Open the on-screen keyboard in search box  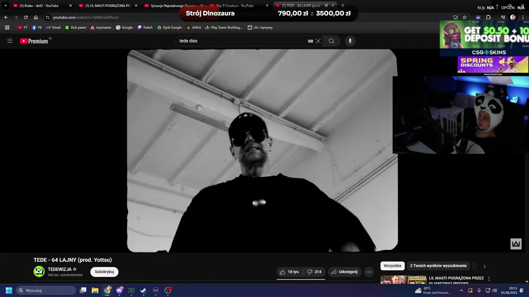tap(310, 41)
